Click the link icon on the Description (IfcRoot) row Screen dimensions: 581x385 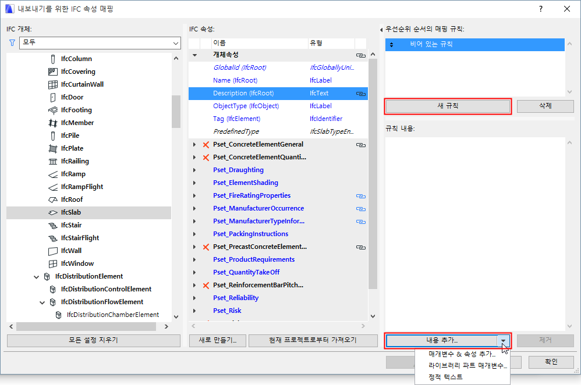tap(360, 93)
